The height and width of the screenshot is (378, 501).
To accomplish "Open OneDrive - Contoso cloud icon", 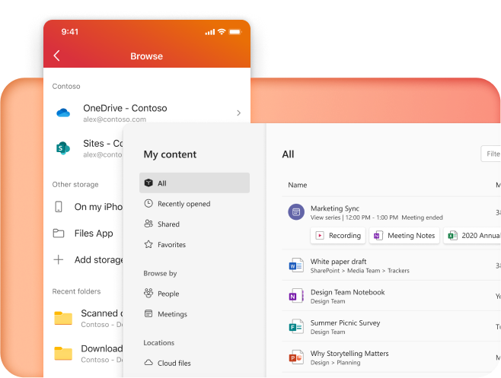I will [63, 113].
